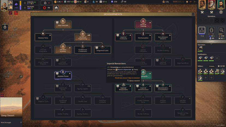Select the Mechanization development
Viewport: 226px width, 127px height.
point(143,37)
